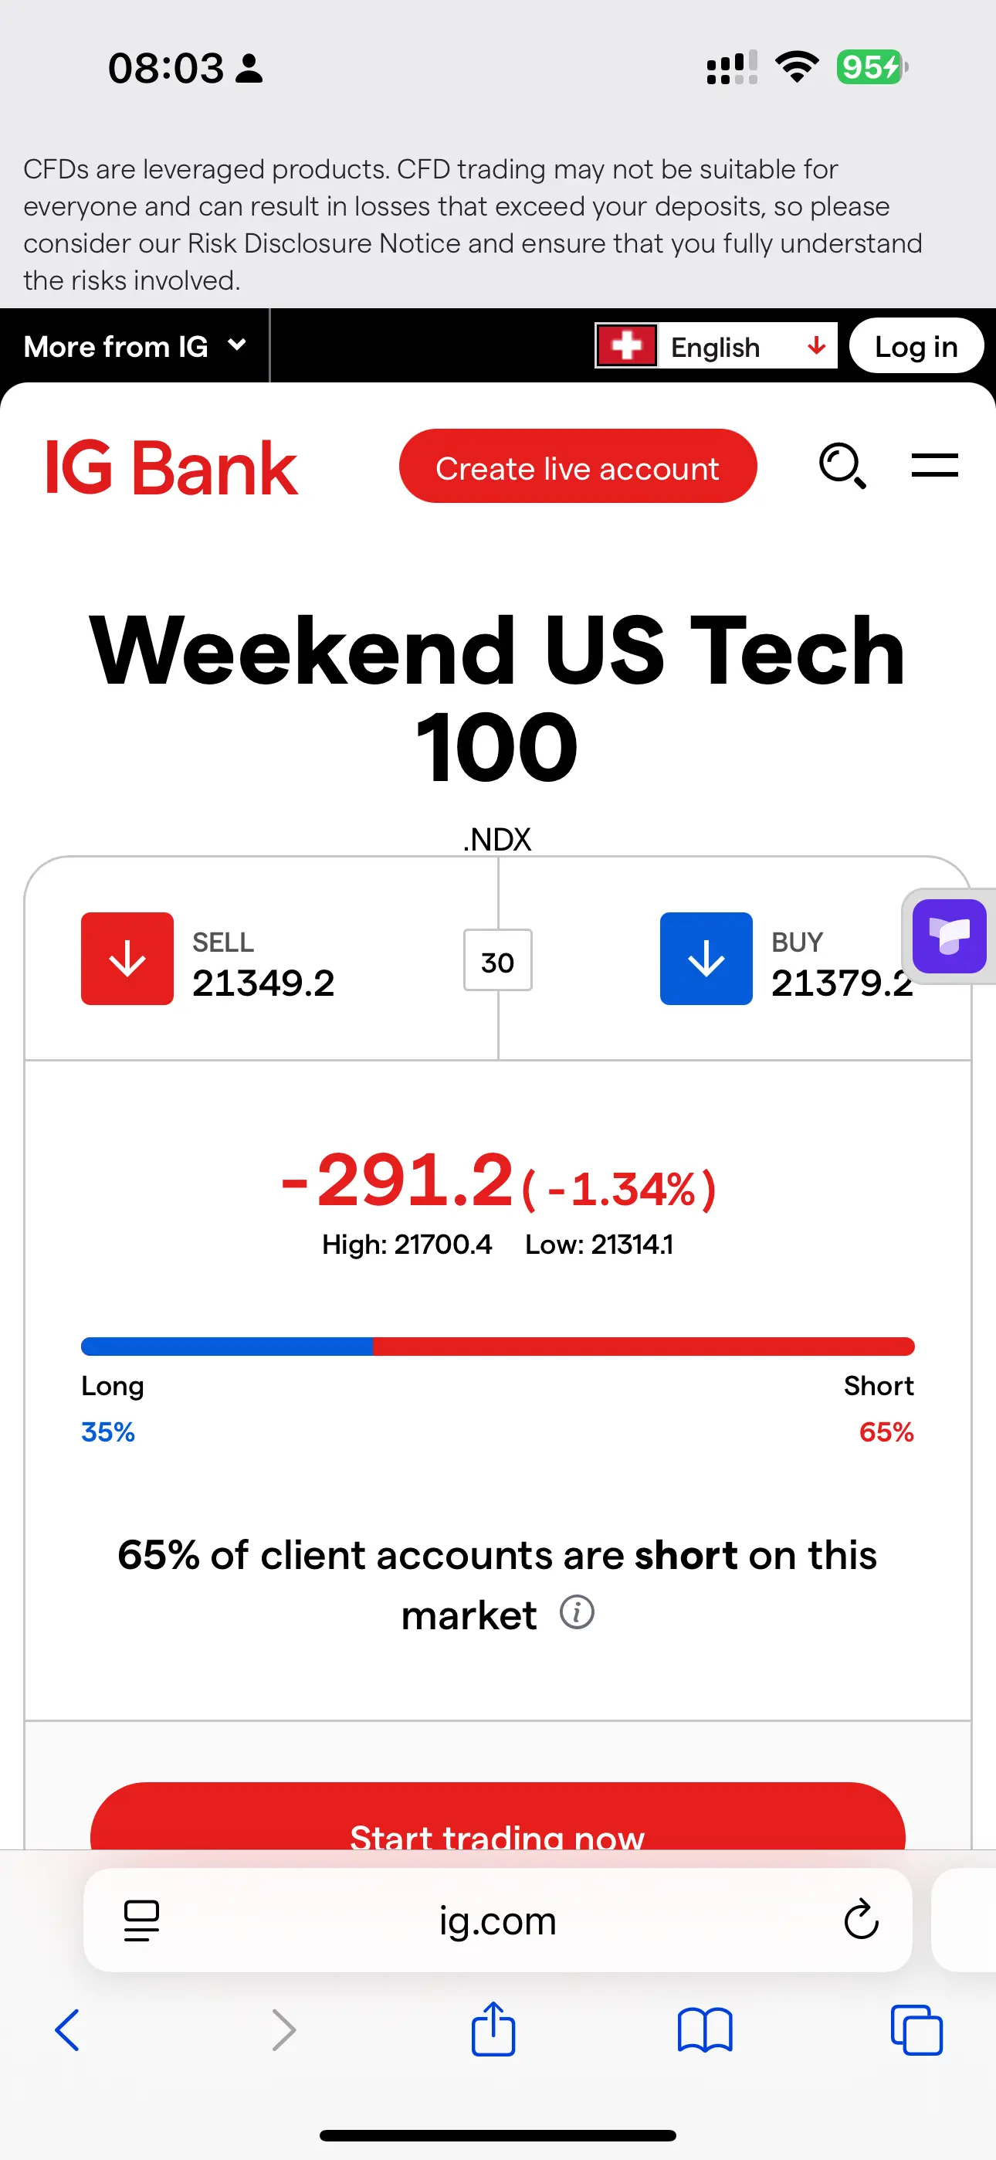This screenshot has width=996, height=2160.
Task: Open Safari share sheet
Action: point(493,2029)
